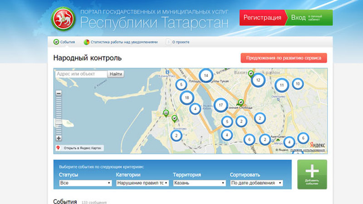The height and width of the screenshot is (204, 363).
Task: Click the green plus Добавить событие button
Action: [x=312, y=174]
